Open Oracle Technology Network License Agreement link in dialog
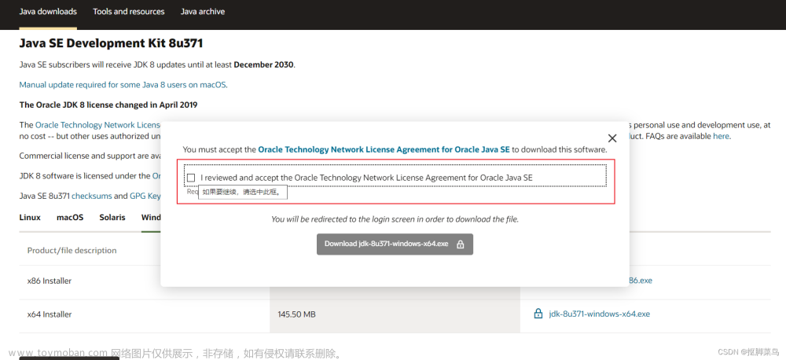This screenshot has height=360, width=786. pyautogui.click(x=384, y=149)
